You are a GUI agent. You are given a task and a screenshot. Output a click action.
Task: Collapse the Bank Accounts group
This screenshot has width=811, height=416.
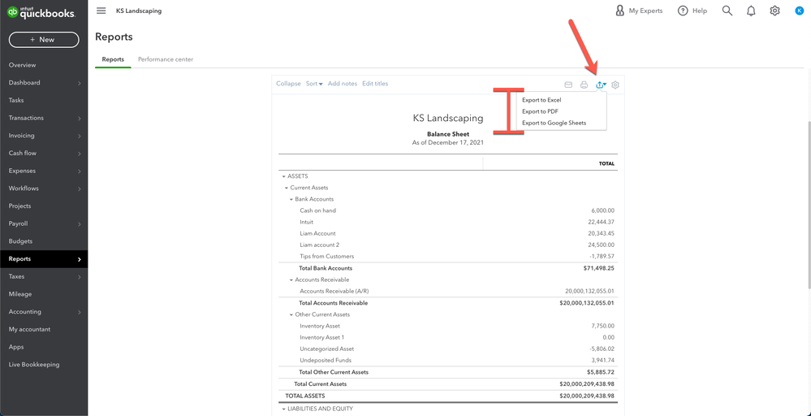click(x=291, y=199)
